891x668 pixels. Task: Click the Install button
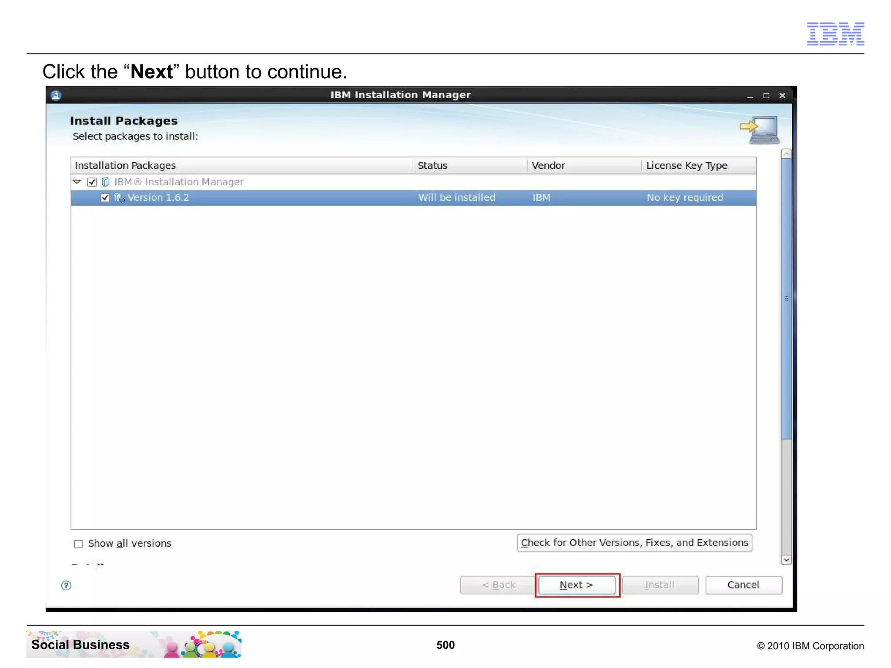pos(660,585)
